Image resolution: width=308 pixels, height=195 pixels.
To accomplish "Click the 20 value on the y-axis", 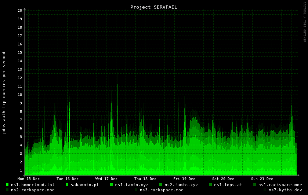I will [x=20, y=11].
